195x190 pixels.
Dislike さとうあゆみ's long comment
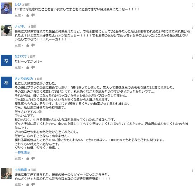33,158
